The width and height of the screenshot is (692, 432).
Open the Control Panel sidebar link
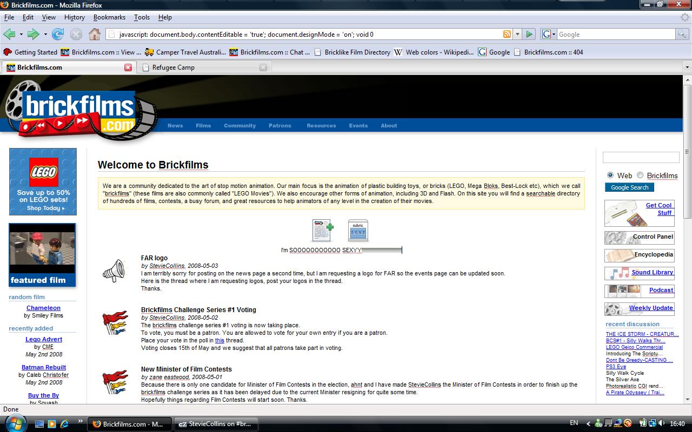639,237
